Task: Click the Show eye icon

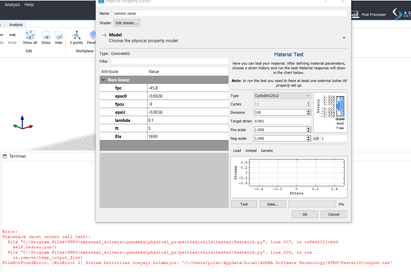Action: [46, 35]
